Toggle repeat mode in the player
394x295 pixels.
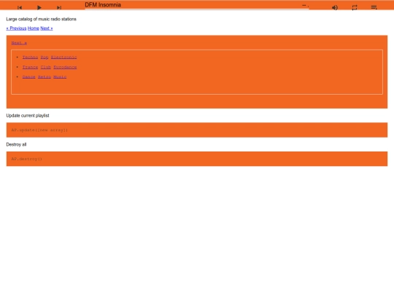click(355, 8)
